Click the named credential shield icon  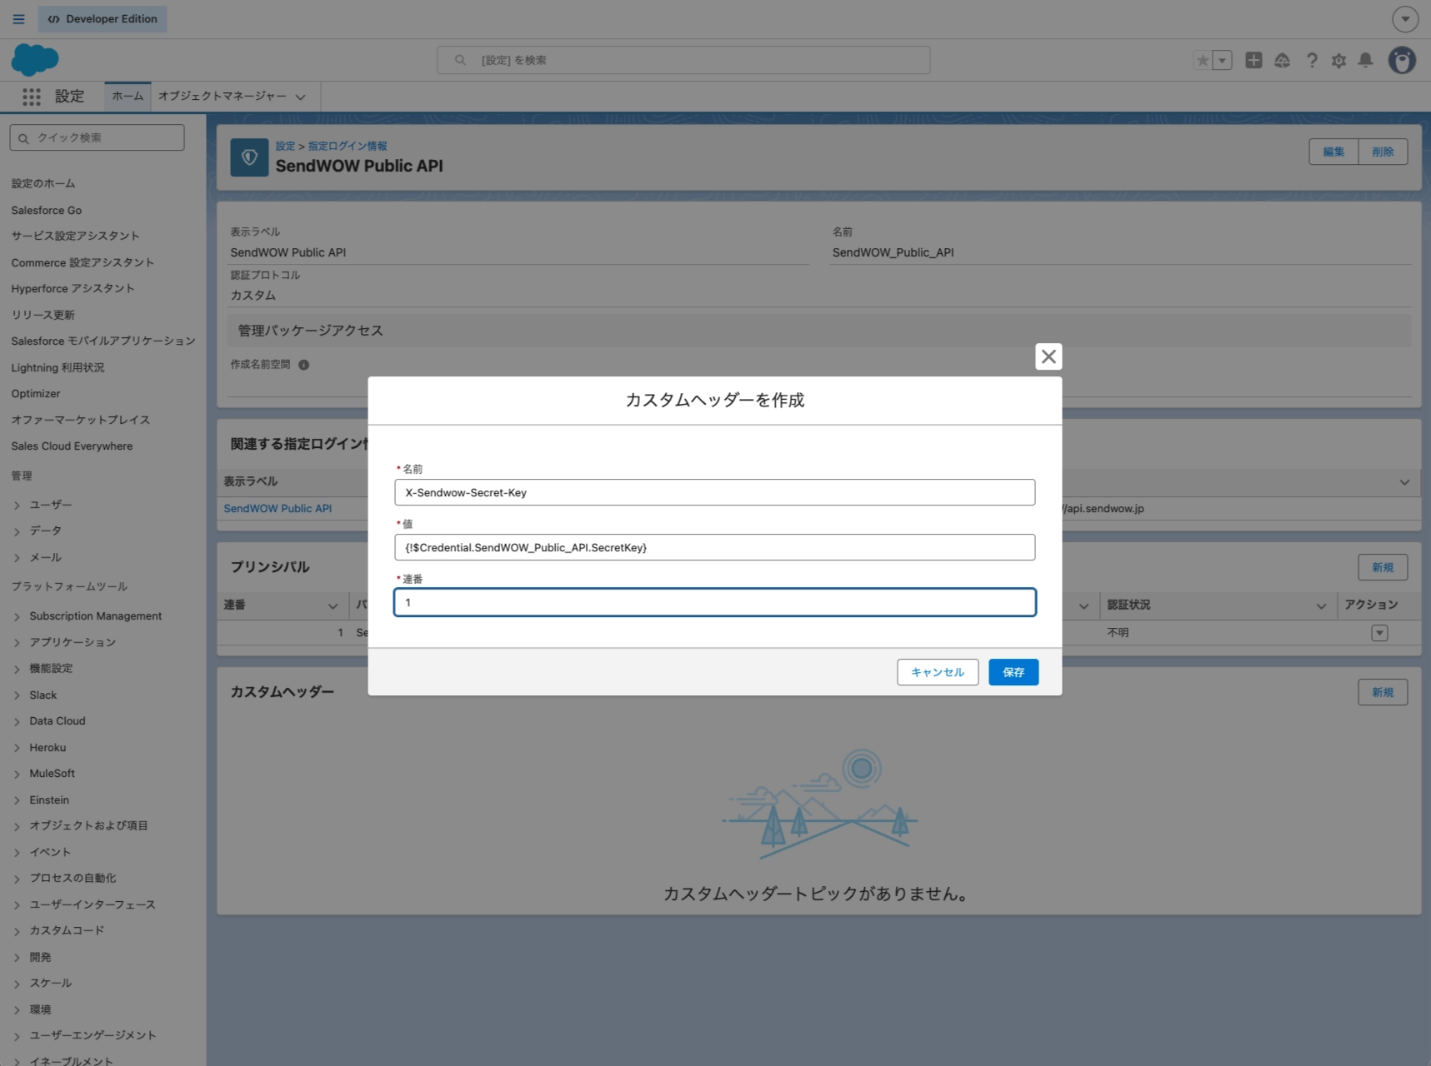point(249,157)
